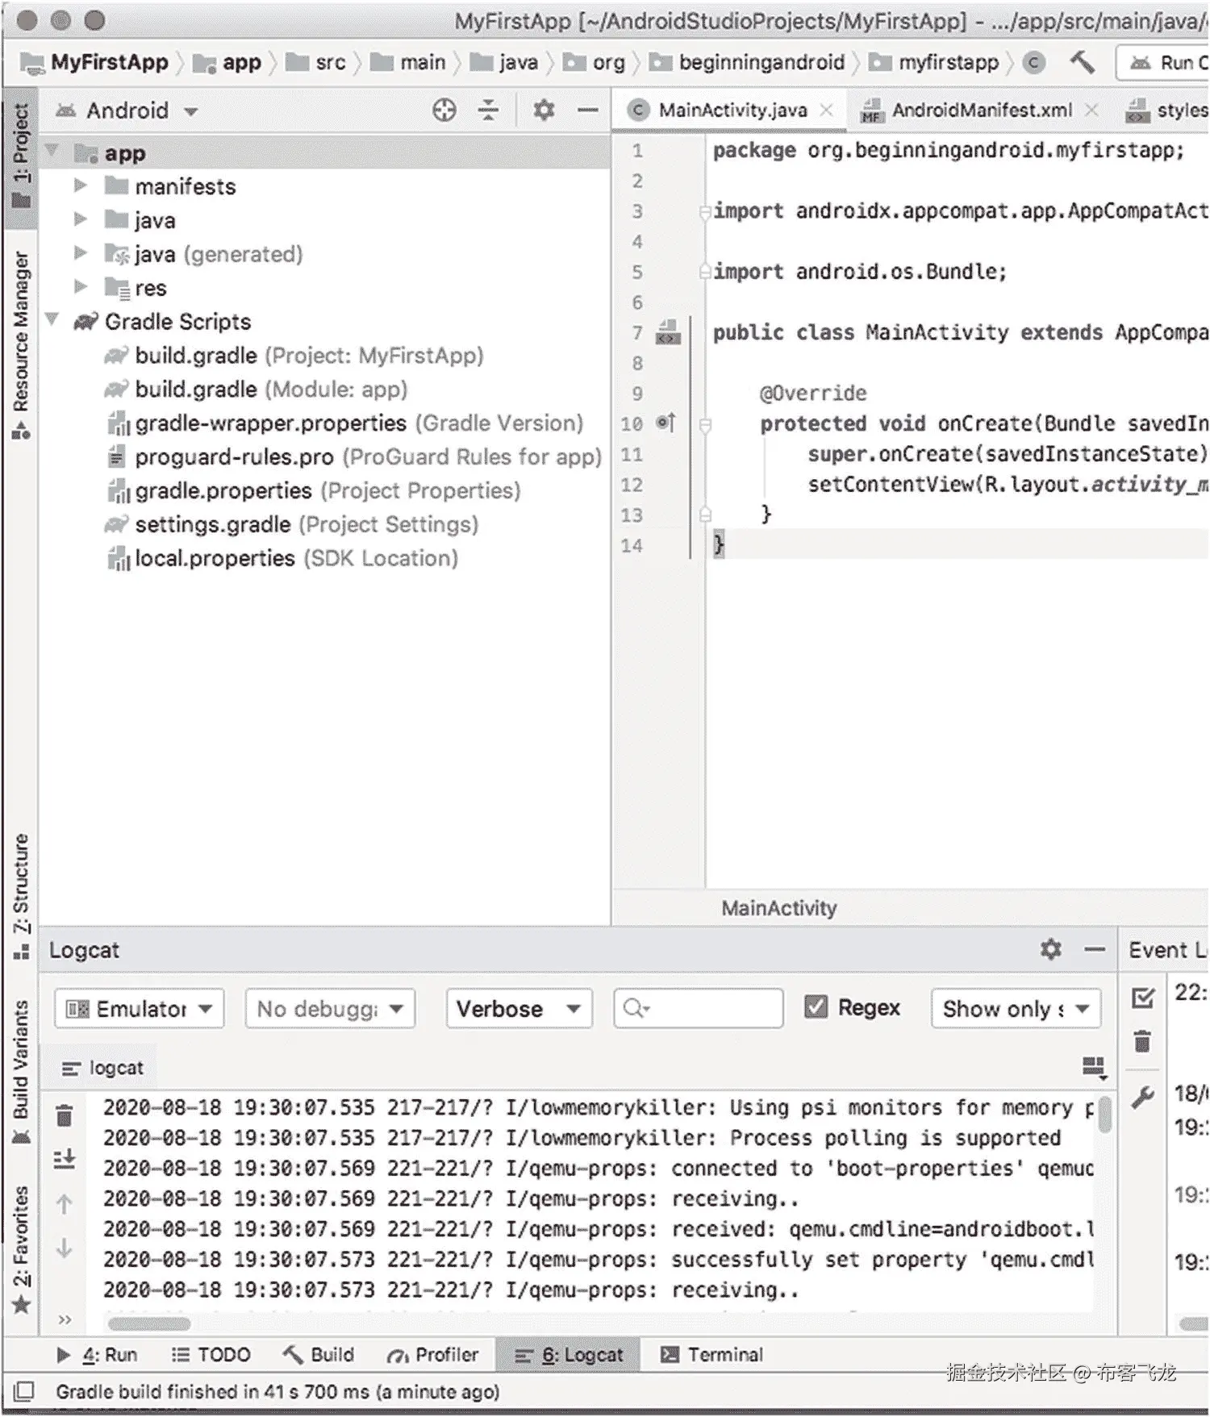Switch to the MainActivity.java editor tab
Viewport: 1210px width, 1417px height.
coord(732,110)
